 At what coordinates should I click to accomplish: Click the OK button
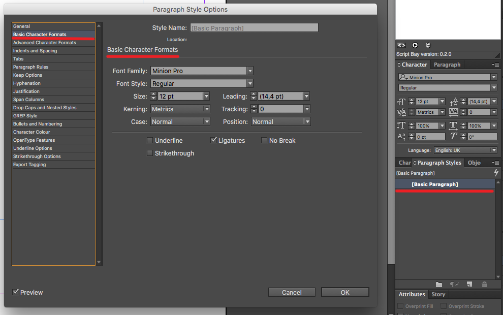coord(345,292)
